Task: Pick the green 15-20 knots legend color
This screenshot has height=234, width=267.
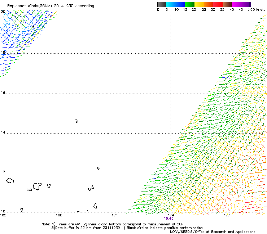Action: pyautogui.click(x=190, y=4)
